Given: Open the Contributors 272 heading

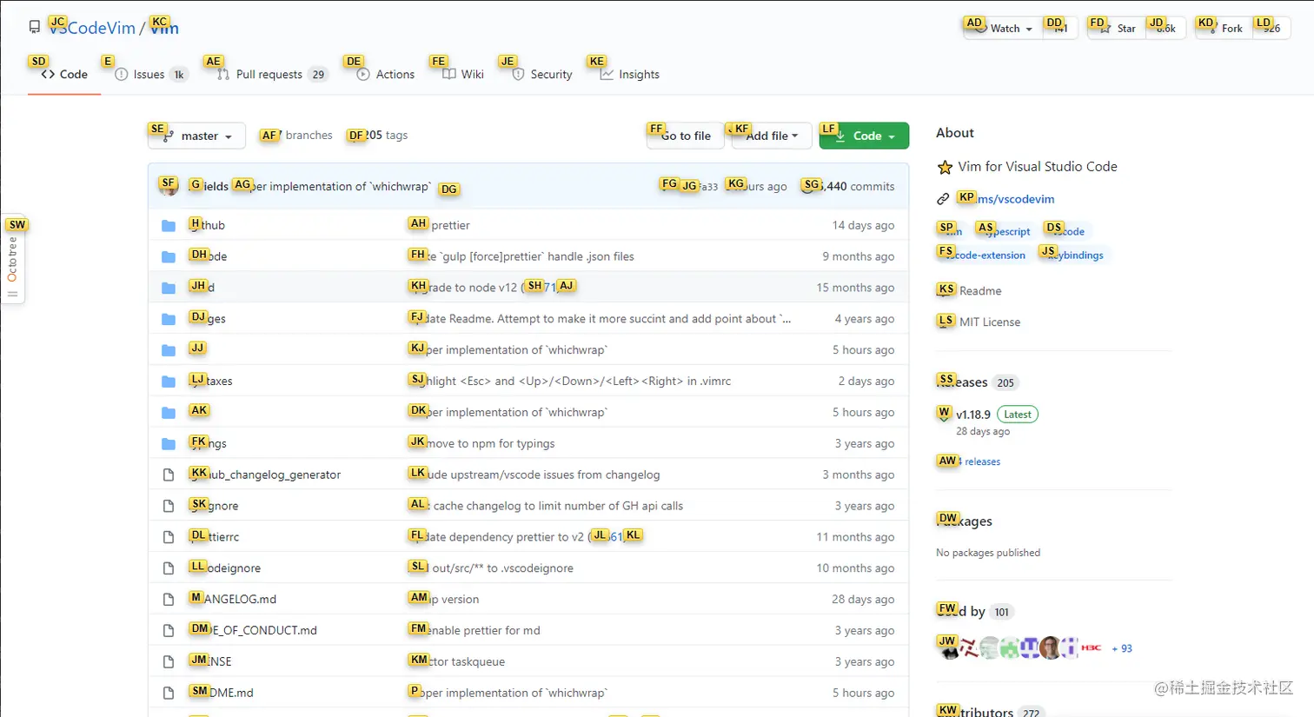Looking at the screenshot, I should 989,712.
